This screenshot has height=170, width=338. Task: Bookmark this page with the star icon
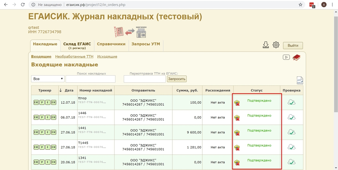301,4
